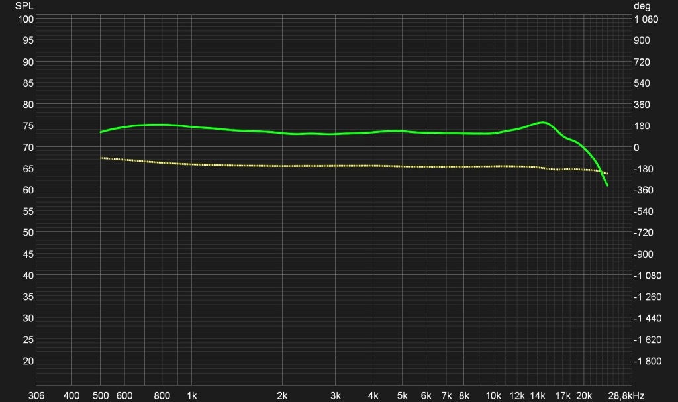
Task: Select the 2k frequency axis label
Action: (x=282, y=395)
